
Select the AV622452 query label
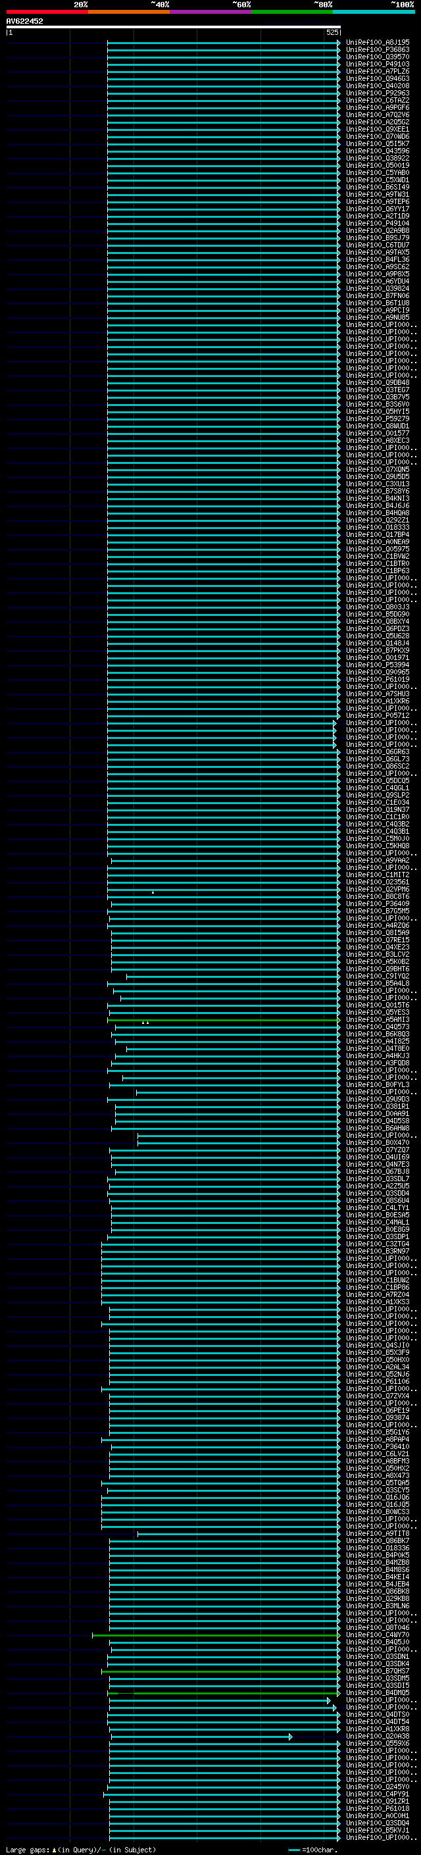(24, 22)
